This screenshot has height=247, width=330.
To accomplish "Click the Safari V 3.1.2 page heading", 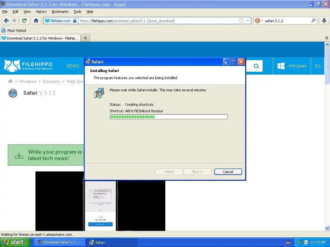I will 39,93.
